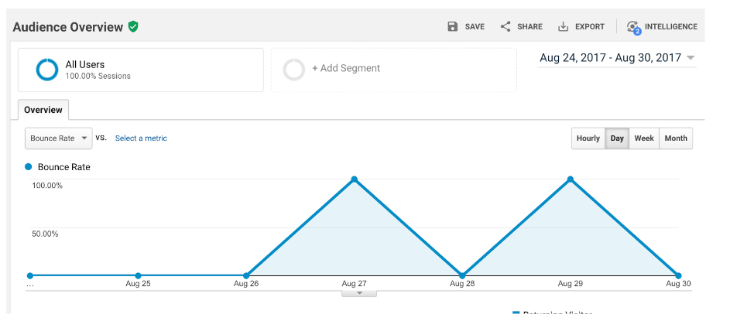The image size is (730, 321).
Task: Click the Aug 29 data point on chart
Action: (571, 179)
